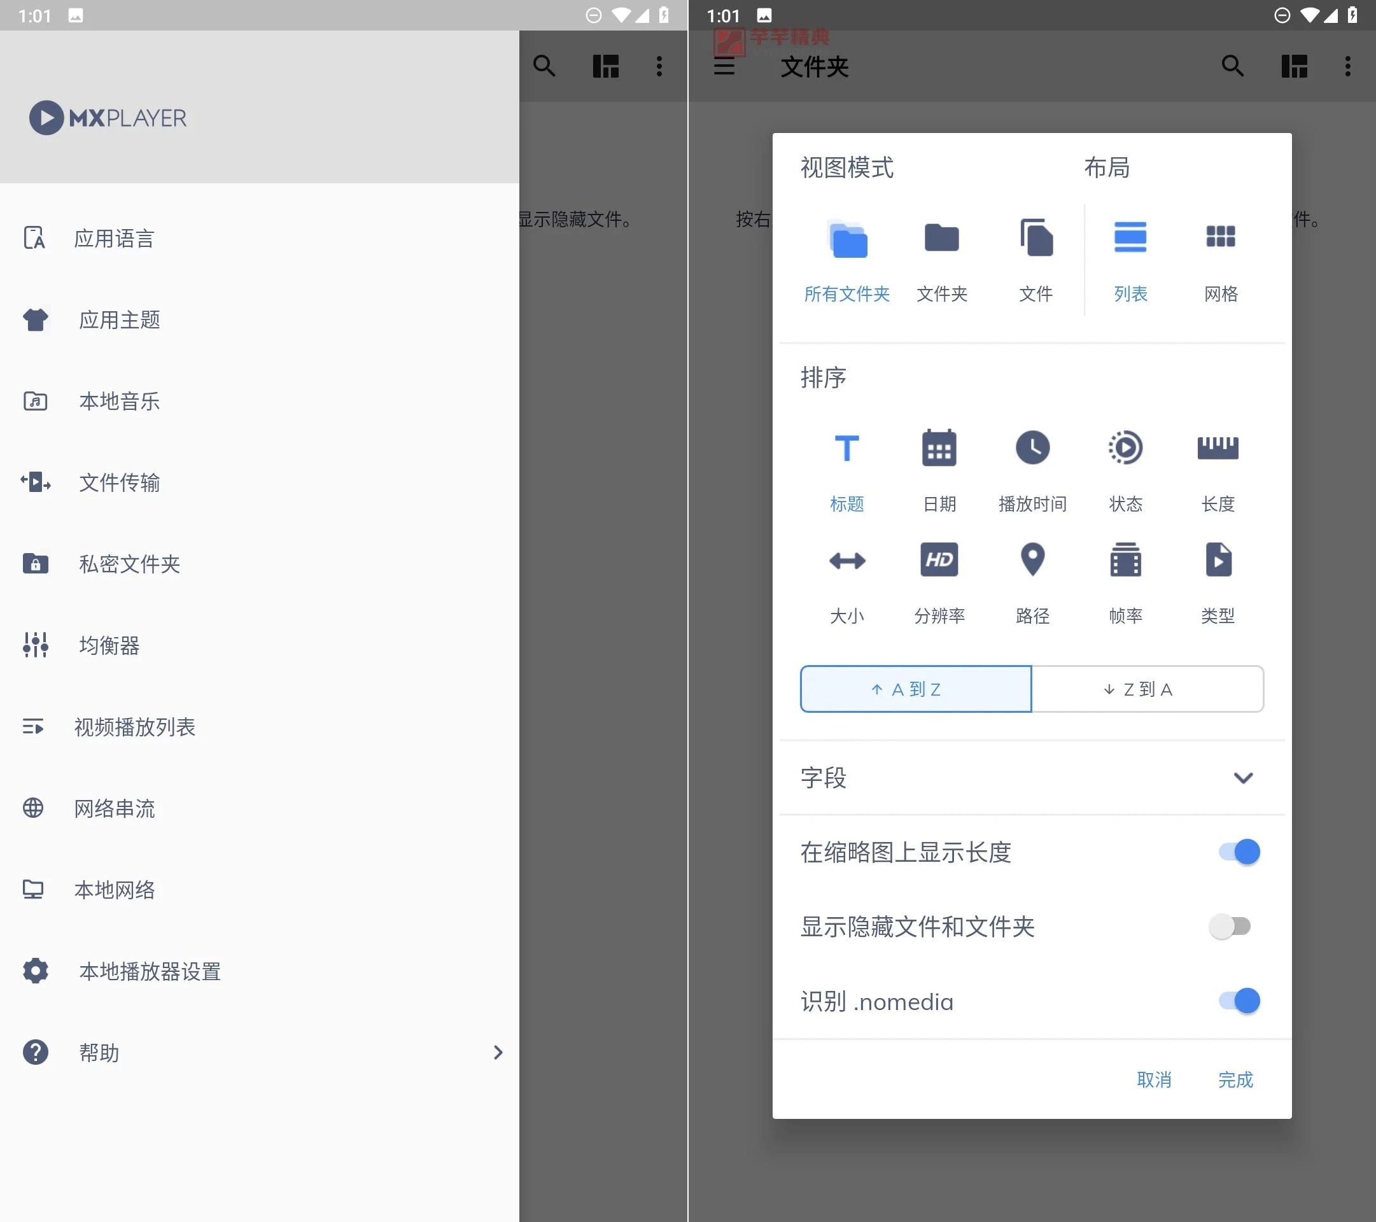Select 大小 to sort by size
The height and width of the screenshot is (1222, 1376).
(847, 582)
